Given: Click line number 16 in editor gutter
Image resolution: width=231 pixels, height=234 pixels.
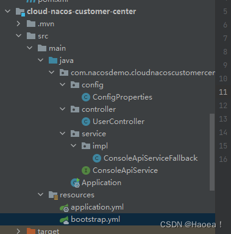Looking at the screenshot, I should coord(223,159).
